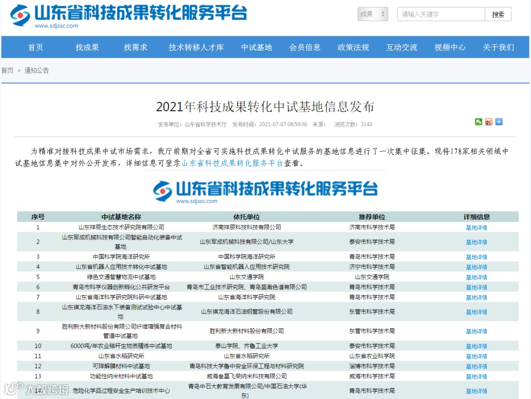531x399 pixels.
Task: Open 中试基地 navigation item
Action: click(256, 47)
